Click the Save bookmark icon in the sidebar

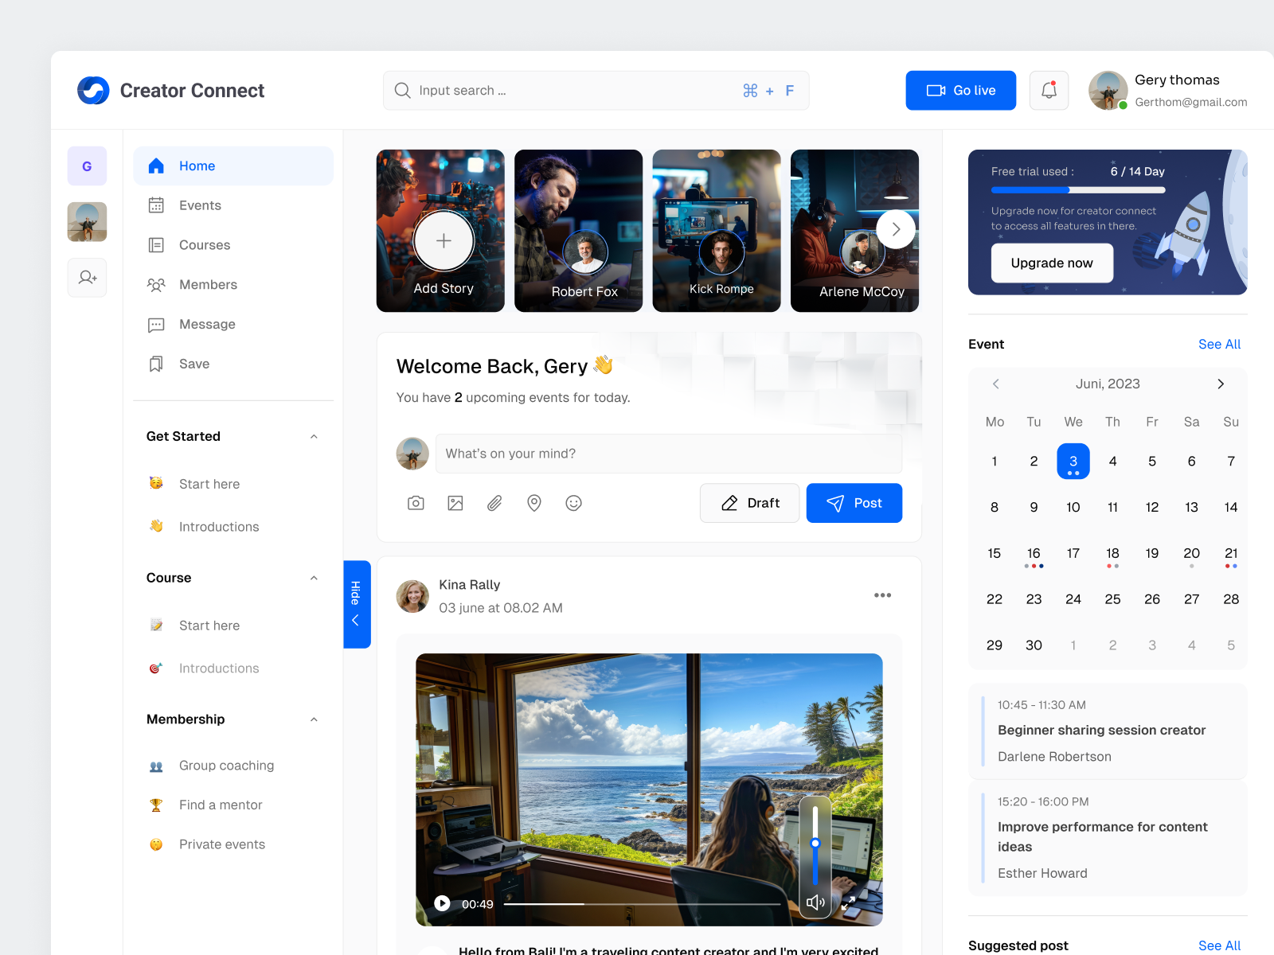(x=156, y=364)
